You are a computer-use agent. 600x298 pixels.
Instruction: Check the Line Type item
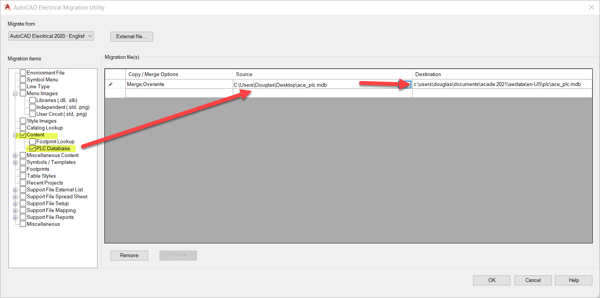tap(23, 86)
